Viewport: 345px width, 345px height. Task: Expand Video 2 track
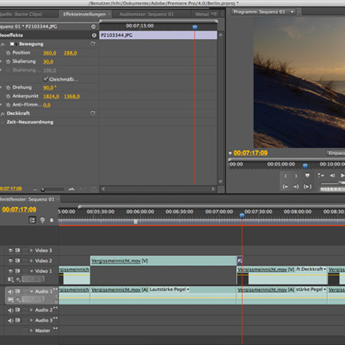click(x=31, y=261)
